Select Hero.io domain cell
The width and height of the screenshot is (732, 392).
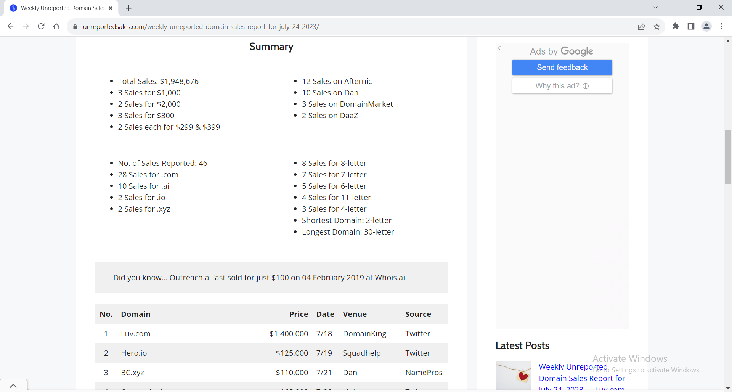pyautogui.click(x=134, y=353)
